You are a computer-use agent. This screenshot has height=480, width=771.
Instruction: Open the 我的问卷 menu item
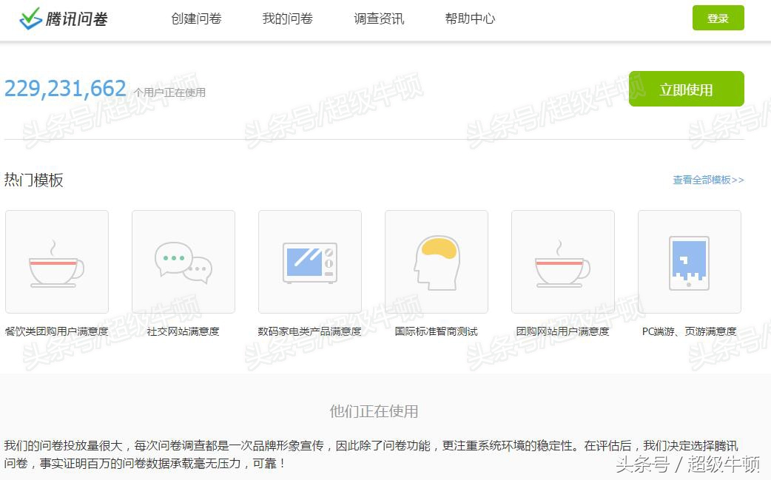[x=287, y=18]
